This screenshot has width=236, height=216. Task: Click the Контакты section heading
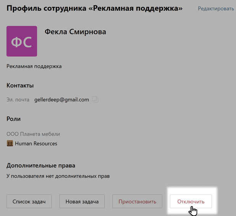point(20,85)
